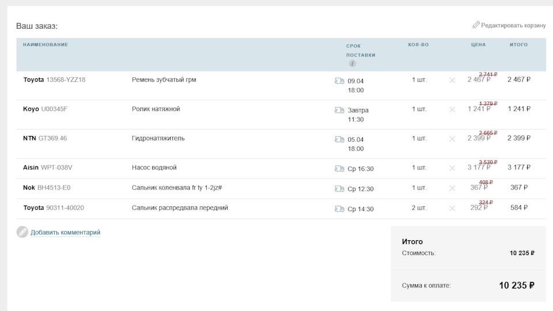Select part number NTN GT369.46

coord(45,138)
